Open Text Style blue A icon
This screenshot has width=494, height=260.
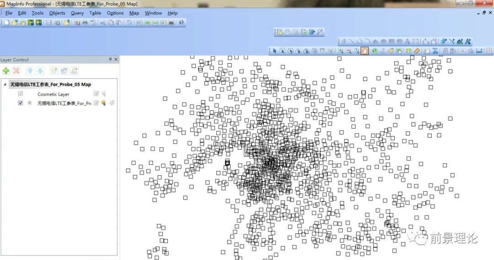tap(468, 41)
